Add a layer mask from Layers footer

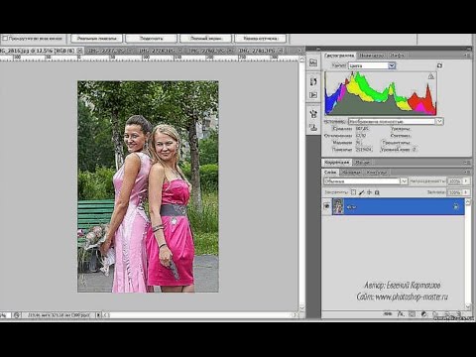pyautogui.click(x=412, y=313)
